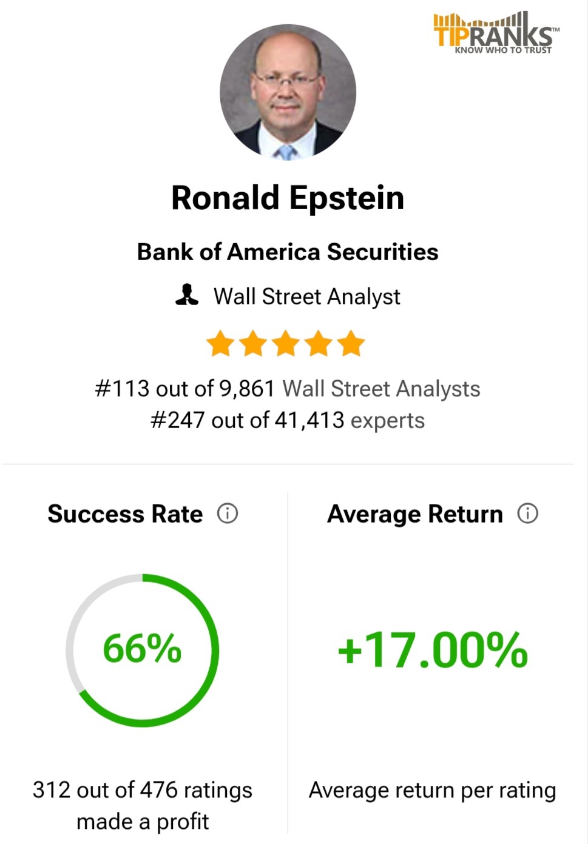The height and width of the screenshot is (844, 588).
Task: Open the experts ranking link
Action: point(388,420)
